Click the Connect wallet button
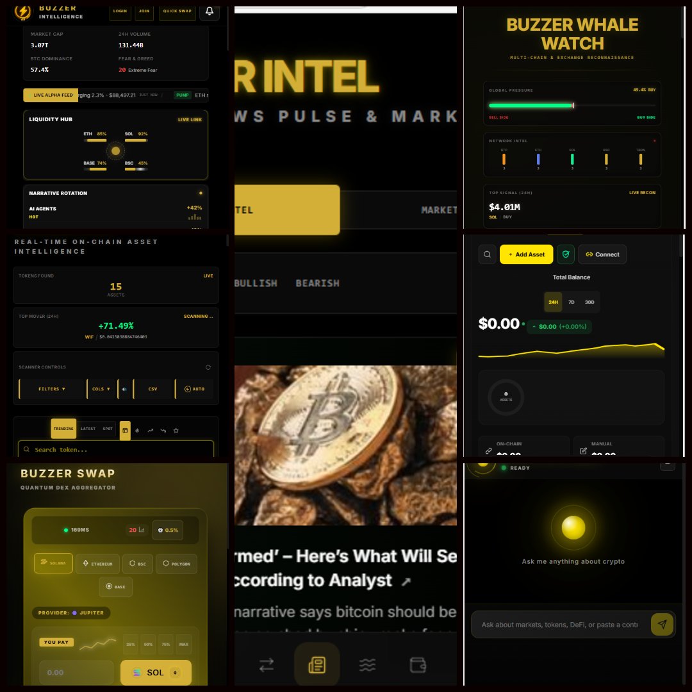 (602, 254)
